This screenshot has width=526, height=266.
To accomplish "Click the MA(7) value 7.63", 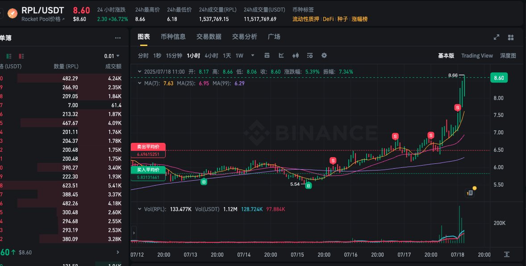I will (x=168, y=83).
